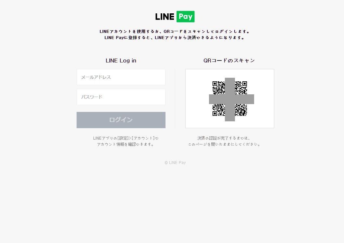
Task: Click the gray ログイン button
Action: (x=121, y=120)
